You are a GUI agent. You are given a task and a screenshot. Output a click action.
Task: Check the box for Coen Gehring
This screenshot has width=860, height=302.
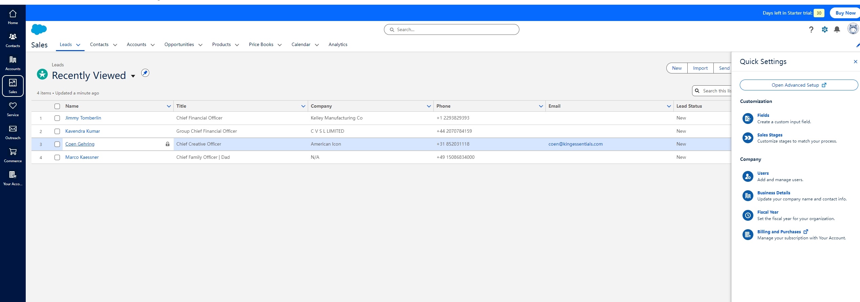[57, 144]
